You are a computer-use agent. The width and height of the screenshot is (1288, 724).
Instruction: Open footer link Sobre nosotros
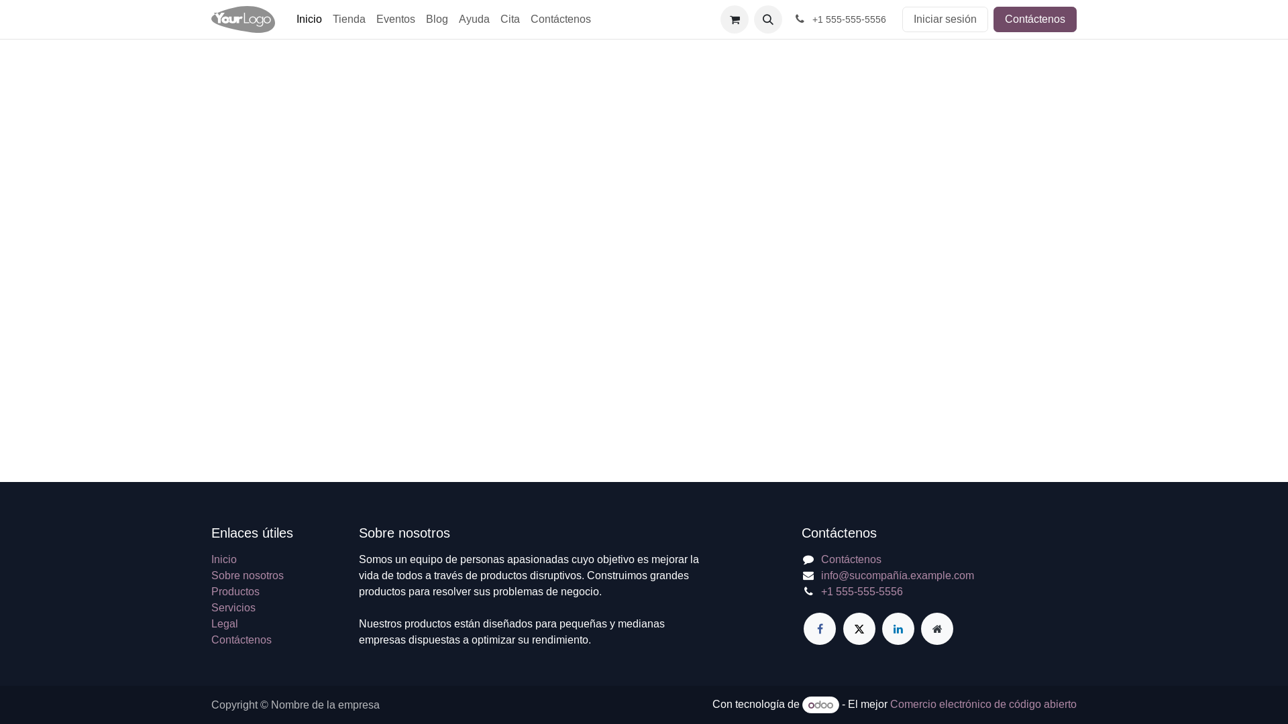tap(248, 576)
